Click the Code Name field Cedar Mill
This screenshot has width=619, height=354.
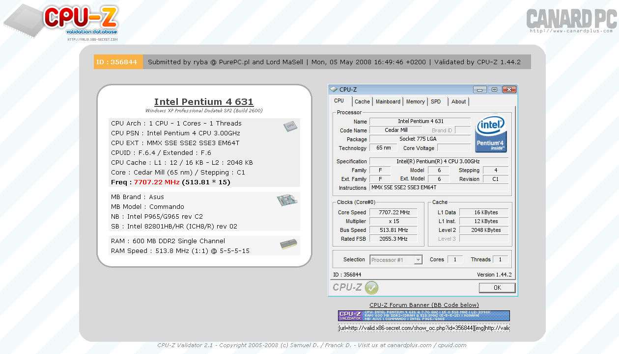pyautogui.click(x=396, y=130)
